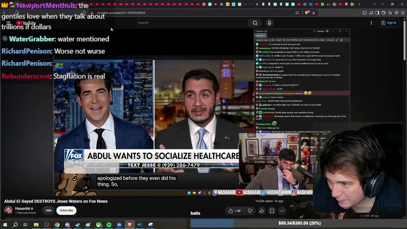The width and height of the screenshot is (407, 229).
Task: Open the media control music-note icon
Action: 371,13
